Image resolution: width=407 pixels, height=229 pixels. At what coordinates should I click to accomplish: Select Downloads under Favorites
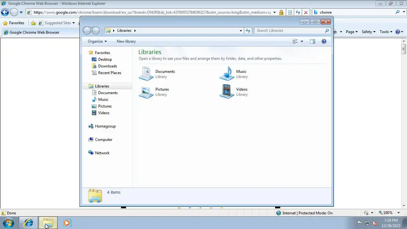tap(107, 66)
